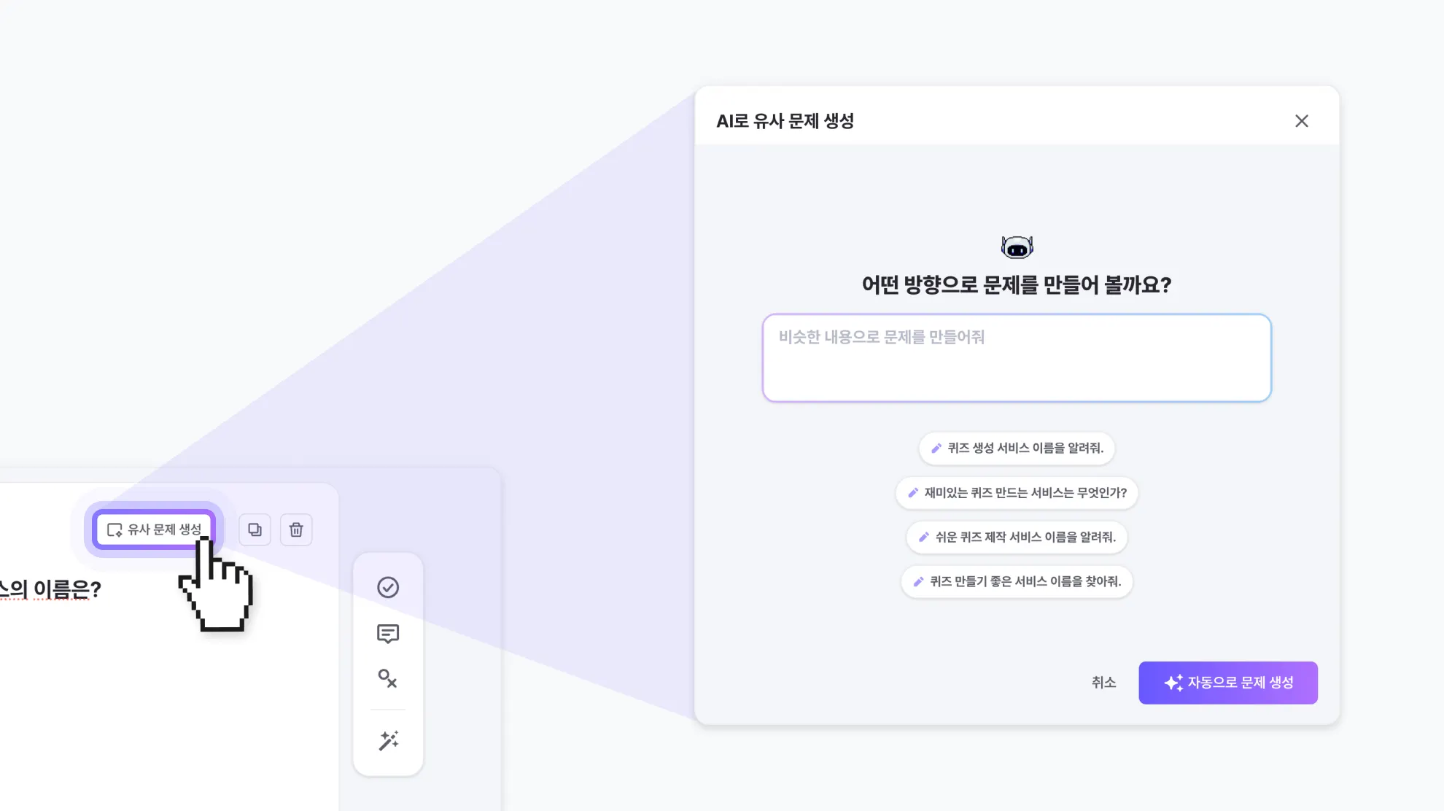1444x811 pixels.
Task: Click the heading 어떤 방향으로 문제를 만들어 볼까?
Action: pos(1017,284)
